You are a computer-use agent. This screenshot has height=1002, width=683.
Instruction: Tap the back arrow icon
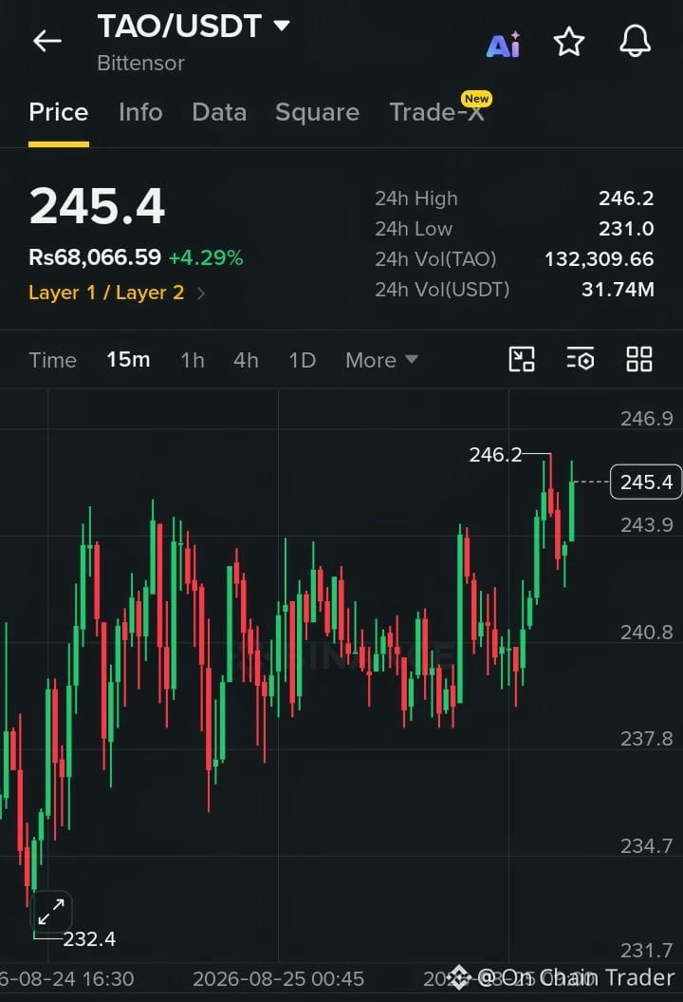coord(47,41)
